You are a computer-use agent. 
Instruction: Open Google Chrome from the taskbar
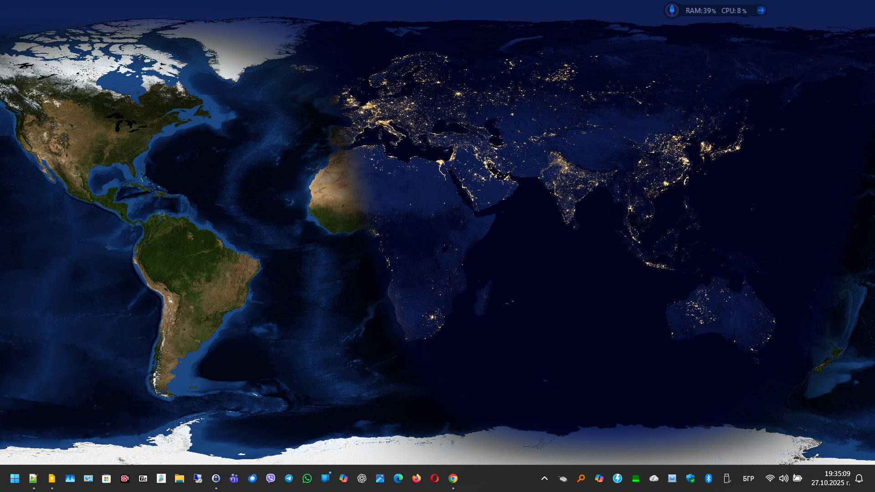(x=453, y=478)
